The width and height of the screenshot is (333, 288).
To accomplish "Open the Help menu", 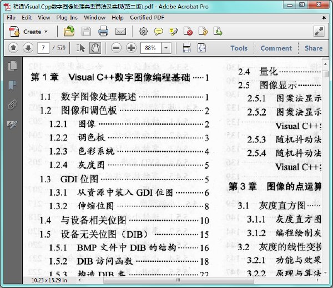I will [x=118, y=17].
